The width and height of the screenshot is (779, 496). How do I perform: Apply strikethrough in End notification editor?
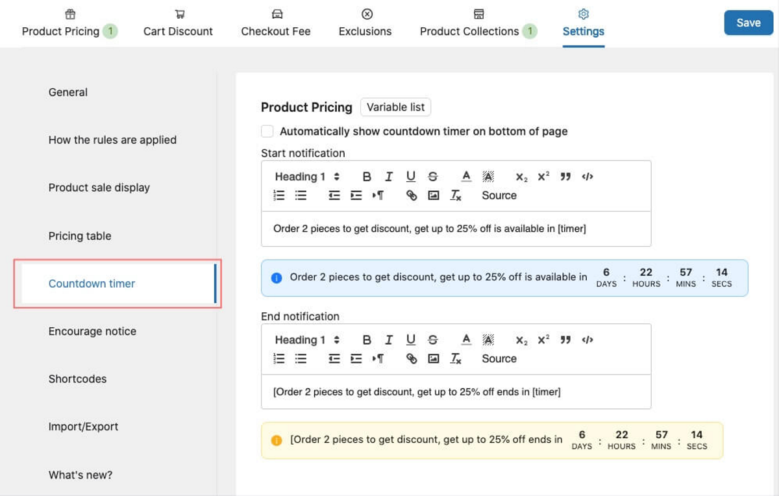pos(433,340)
